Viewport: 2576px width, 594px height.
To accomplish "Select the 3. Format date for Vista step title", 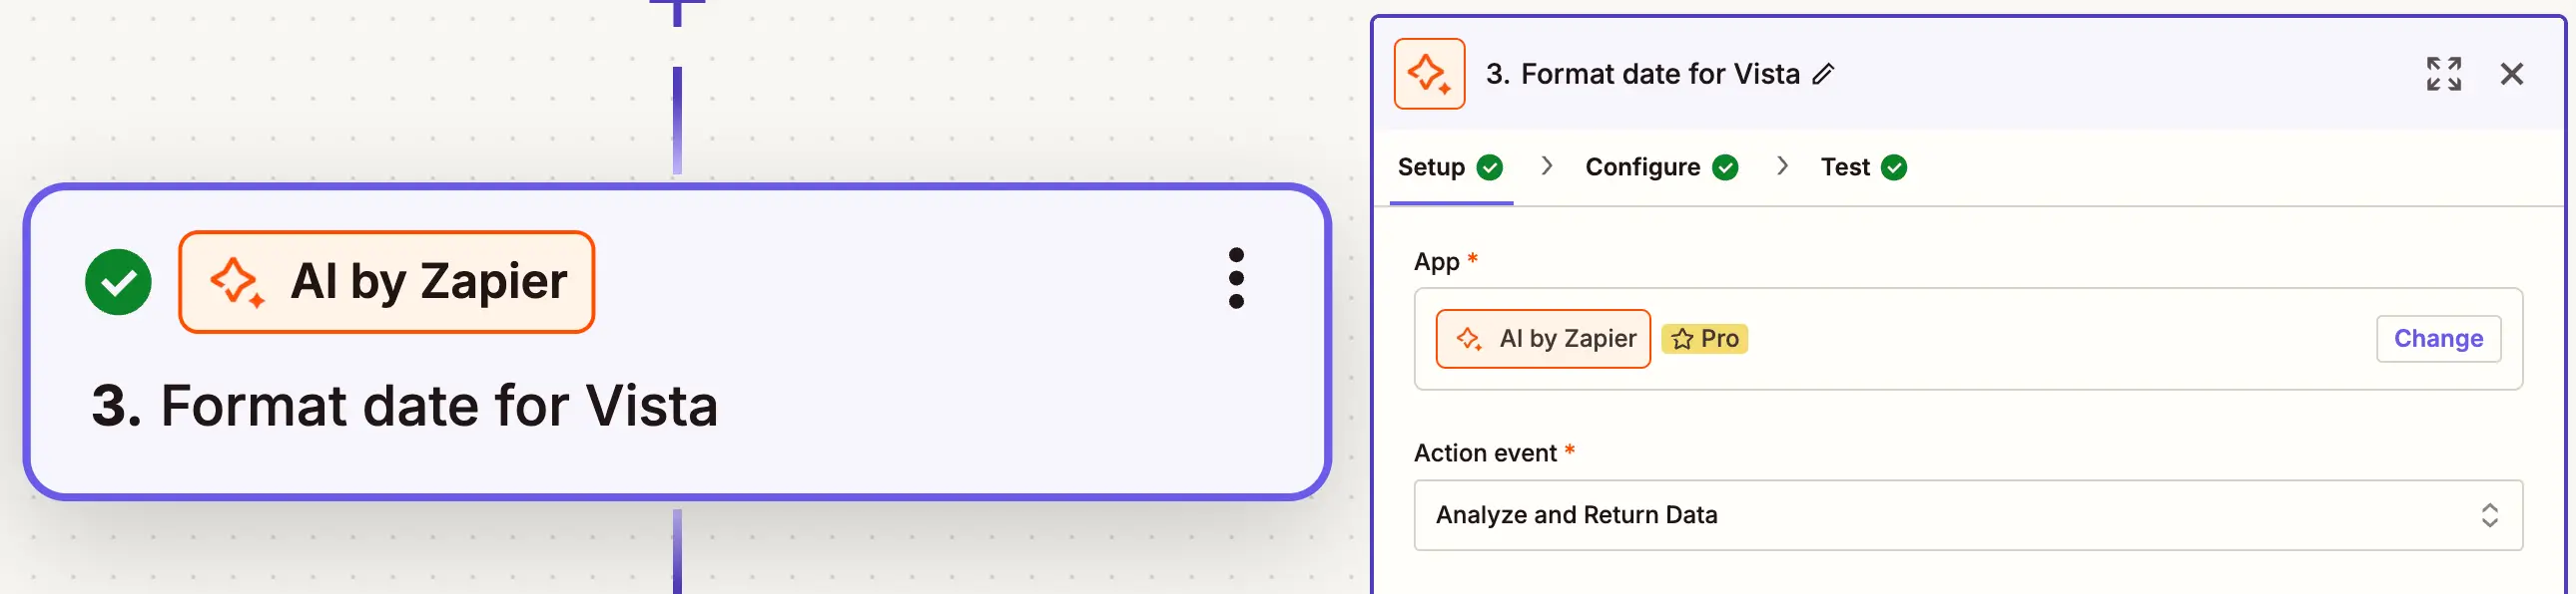I will click(x=404, y=406).
